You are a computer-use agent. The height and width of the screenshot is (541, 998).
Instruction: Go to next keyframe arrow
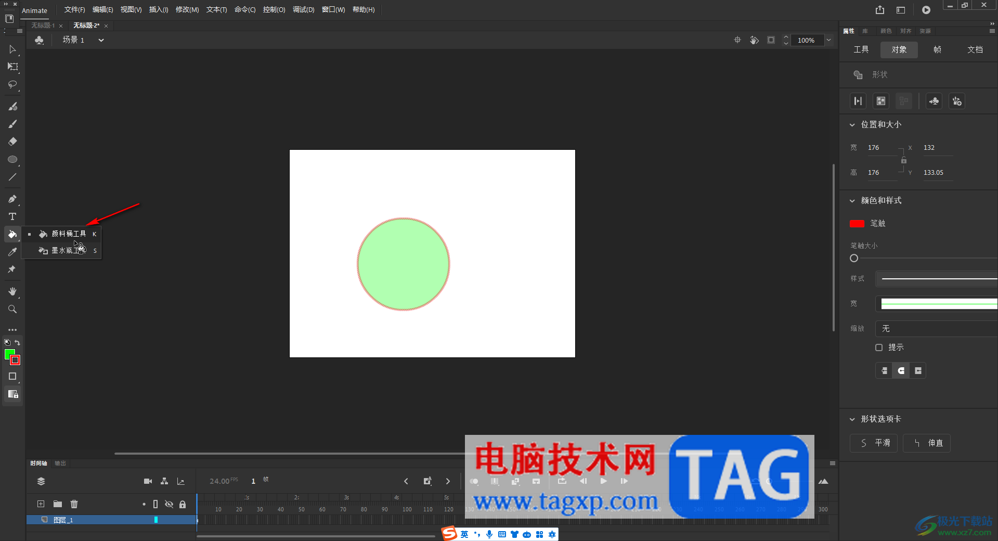coord(448,481)
